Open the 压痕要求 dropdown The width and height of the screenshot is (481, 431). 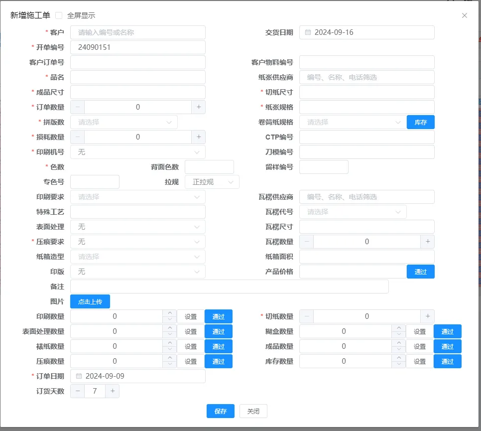click(138, 242)
